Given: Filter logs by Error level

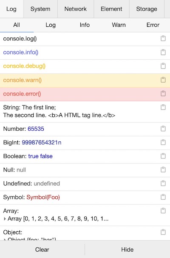Looking at the screenshot, I should pyautogui.click(x=153, y=25).
